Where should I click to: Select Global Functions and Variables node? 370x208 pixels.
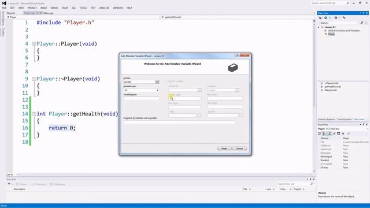344,31
